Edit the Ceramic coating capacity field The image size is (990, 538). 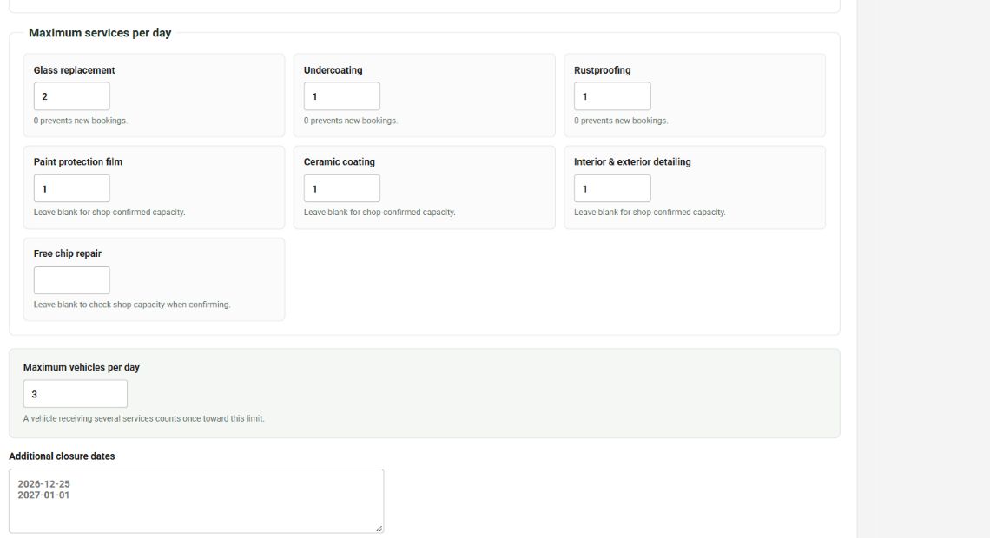click(341, 188)
